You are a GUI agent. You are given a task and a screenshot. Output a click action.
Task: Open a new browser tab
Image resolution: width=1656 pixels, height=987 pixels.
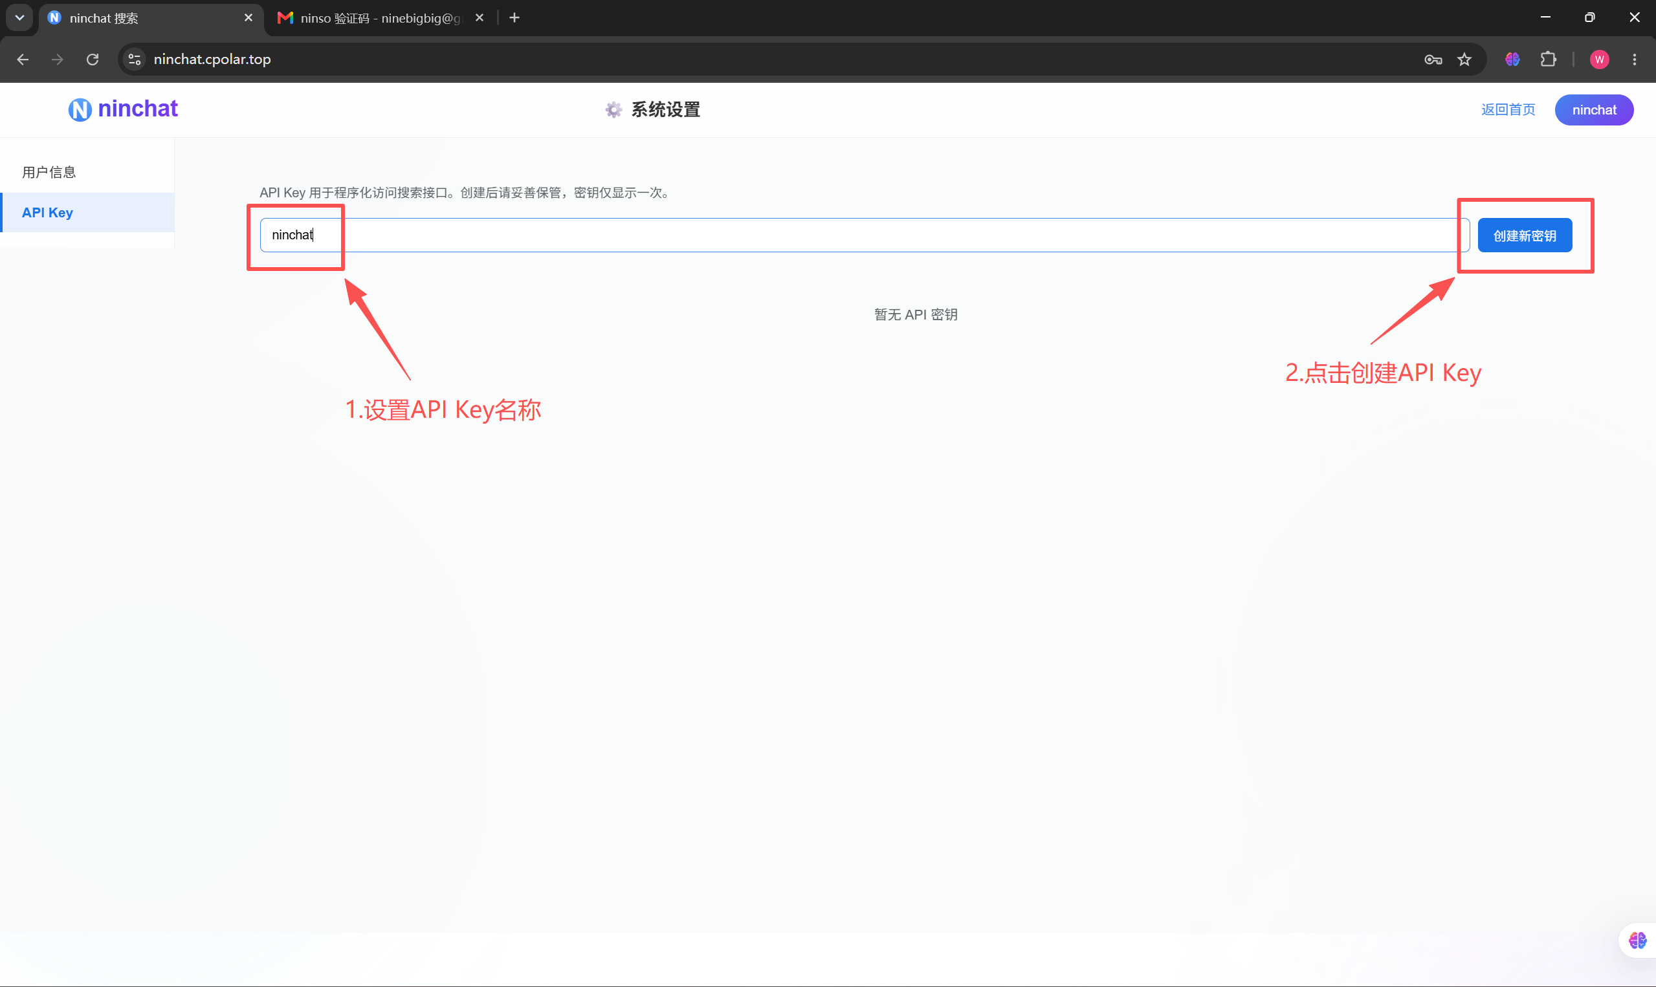tap(514, 18)
